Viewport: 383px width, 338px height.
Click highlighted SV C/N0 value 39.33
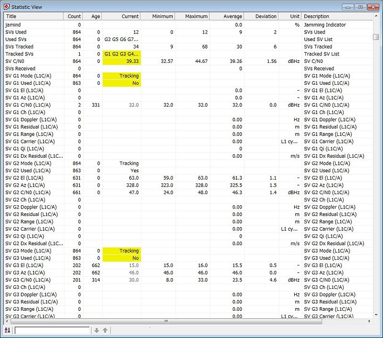click(x=121, y=61)
